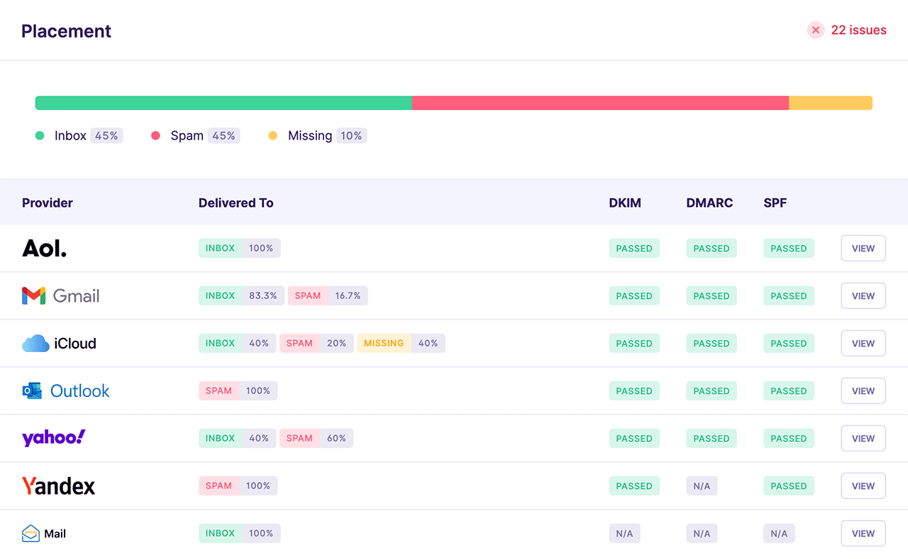Click the Outlook logo icon
Image resolution: width=908 pixels, height=559 pixels.
click(32, 390)
